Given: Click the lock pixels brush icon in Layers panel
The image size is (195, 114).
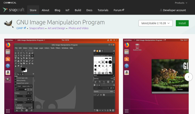Looking at the screenshot, I should click(x=98, y=95).
